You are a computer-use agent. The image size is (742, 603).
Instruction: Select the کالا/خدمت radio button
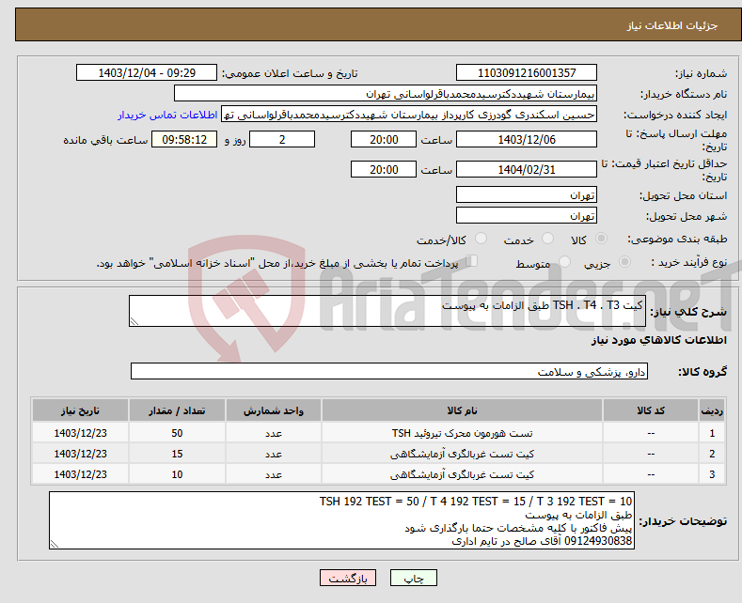481,239
